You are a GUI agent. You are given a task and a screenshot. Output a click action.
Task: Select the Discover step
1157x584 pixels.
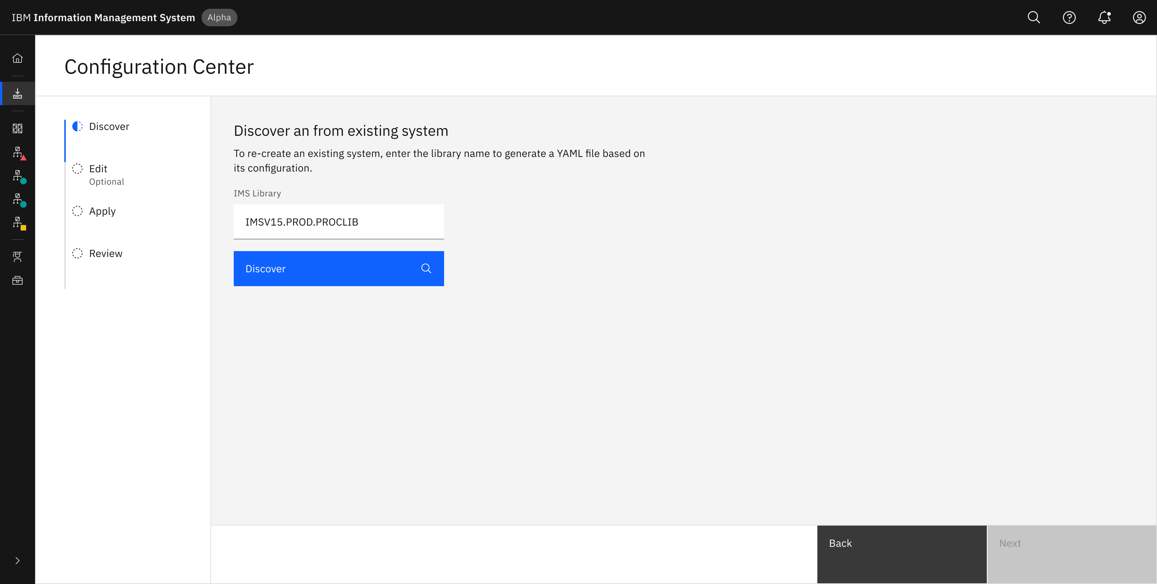point(109,127)
